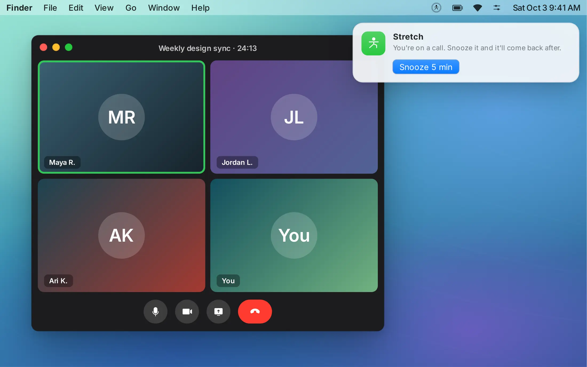Maximize the call window with green button
The image size is (587, 367).
click(x=69, y=47)
